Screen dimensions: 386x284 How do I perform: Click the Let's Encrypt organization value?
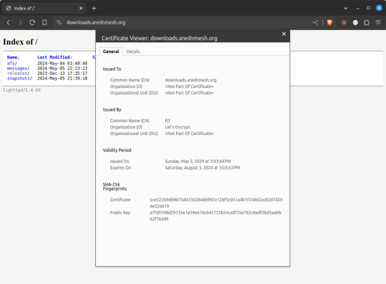pos(177,127)
